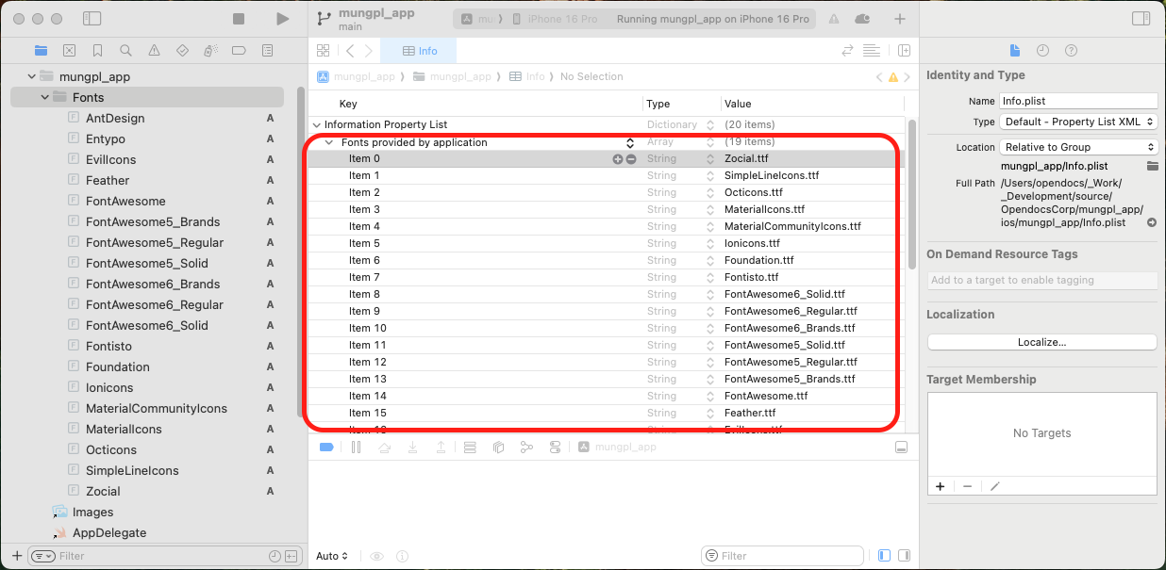Stop the running app with the Stop button
Viewport: 1166px width, 570px height.
tap(239, 19)
